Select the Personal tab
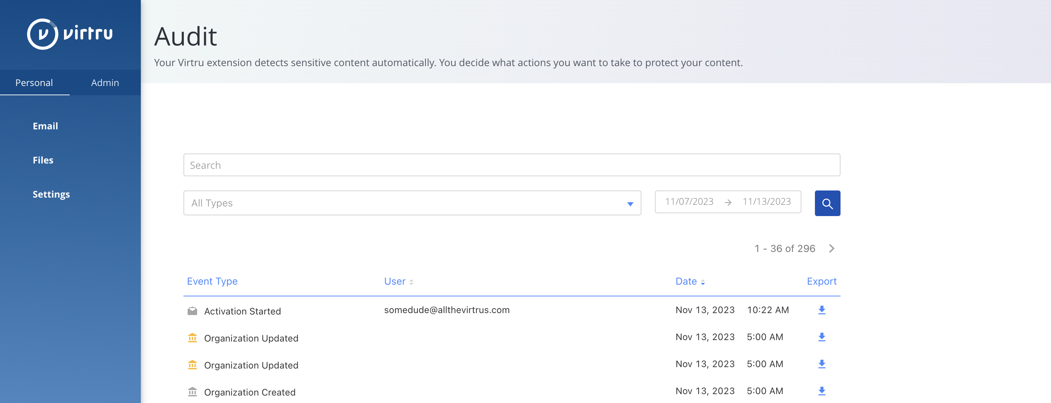1051x403 pixels. click(x=34, y=82)
